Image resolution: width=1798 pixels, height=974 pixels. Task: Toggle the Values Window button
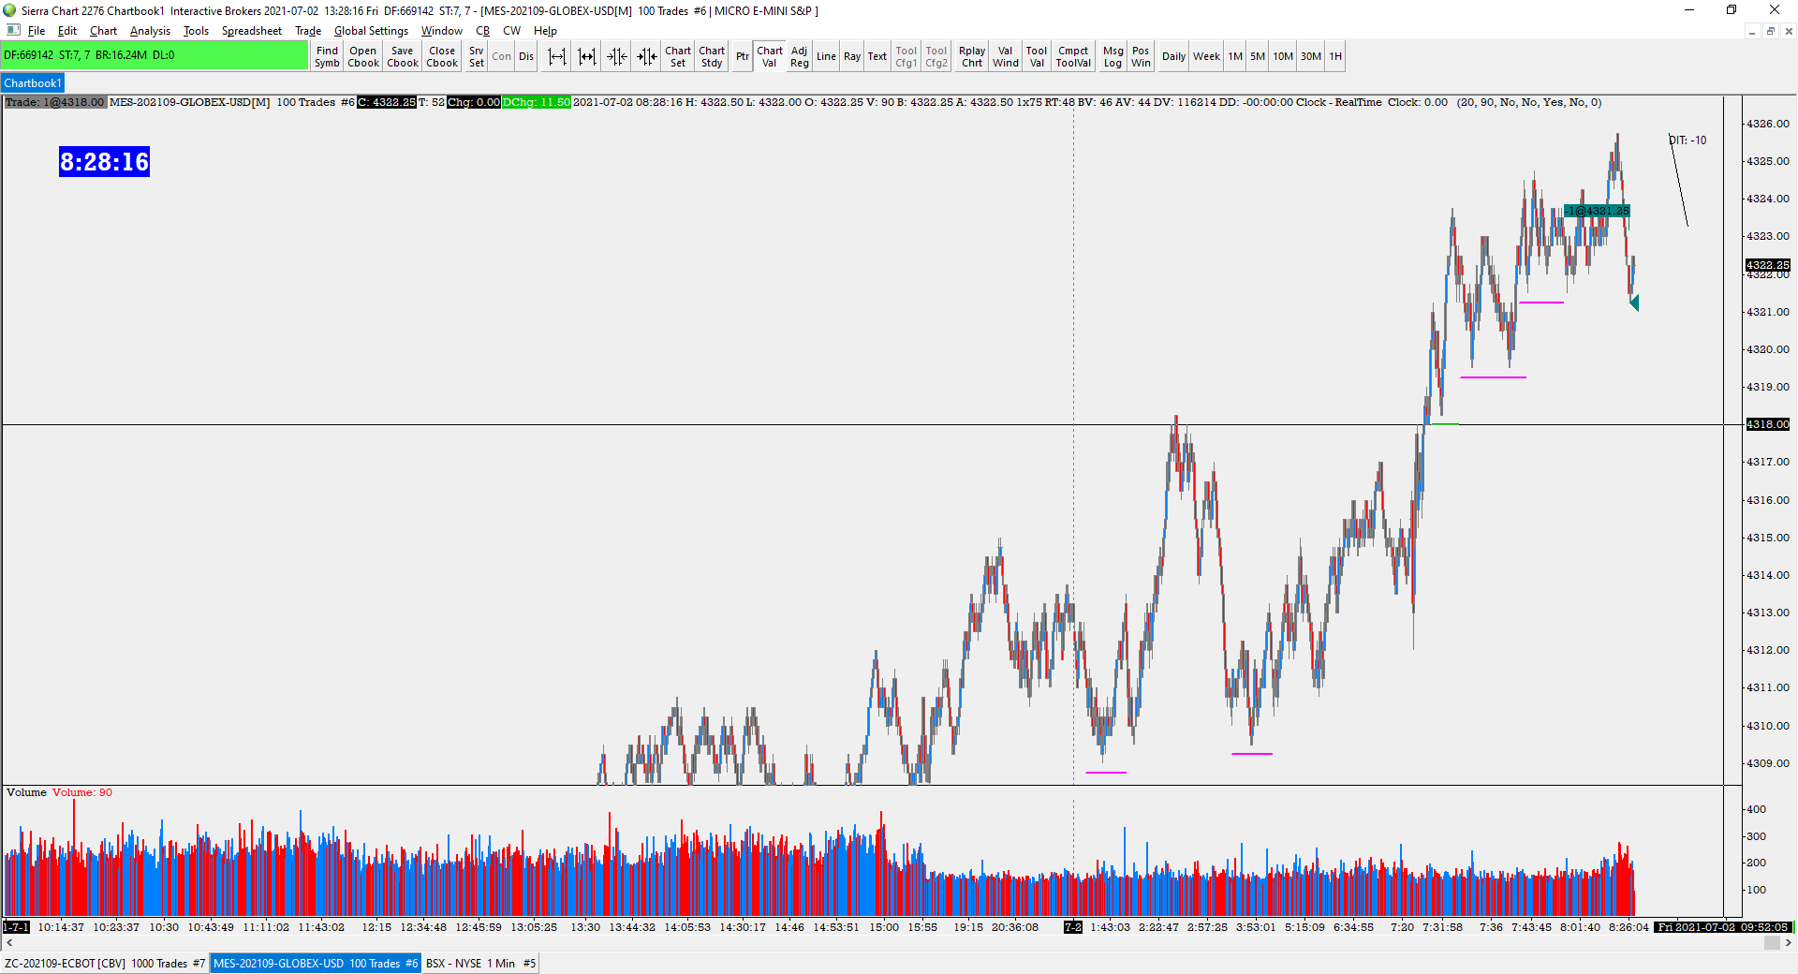[x=1006, y=57]
